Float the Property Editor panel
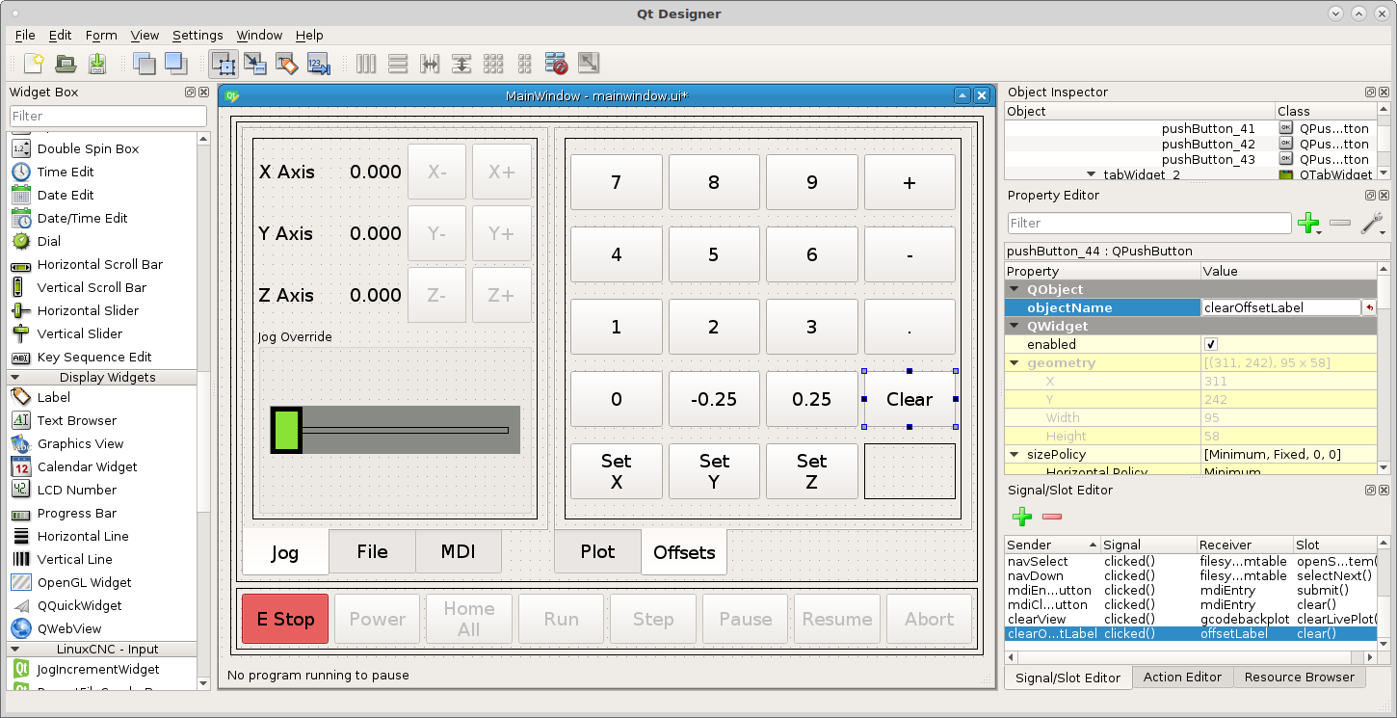This screenshot has height=718, width=1397. click(1370, 196)
